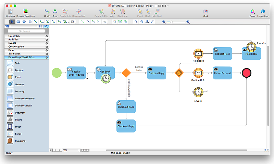The height and width of the screenshot is (164, 274).
Task: Select the Chain connection mode
Action: click(x=47, y=13)
